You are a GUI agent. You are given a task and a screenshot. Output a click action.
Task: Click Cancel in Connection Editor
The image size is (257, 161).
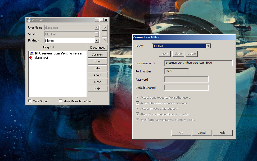tap(202, 133)
